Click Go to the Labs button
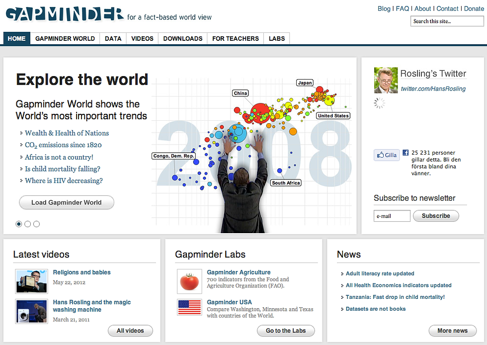The width and height of the screenshot is (487, 345). (x=286, y=331)
